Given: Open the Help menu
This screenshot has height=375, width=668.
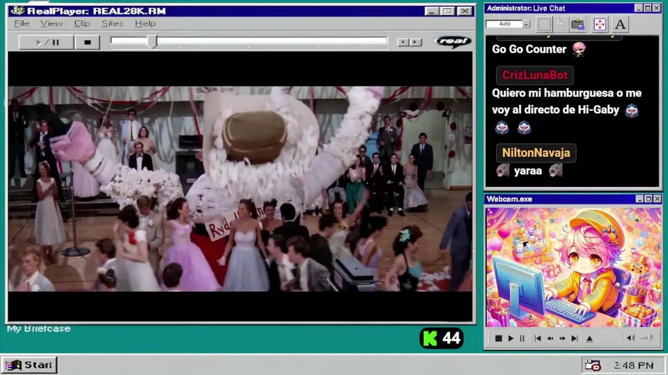Looking at the screenshot, I should point(145,23).
